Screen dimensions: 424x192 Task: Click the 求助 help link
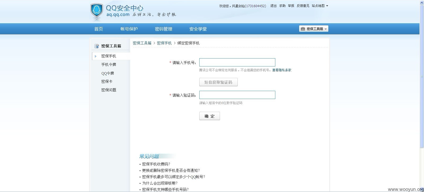pyautogui.click(x=282, y=6)
